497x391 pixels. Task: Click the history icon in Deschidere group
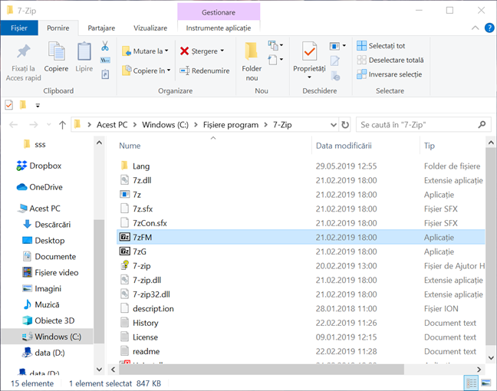pyautogui.click(x=335, y=76)
